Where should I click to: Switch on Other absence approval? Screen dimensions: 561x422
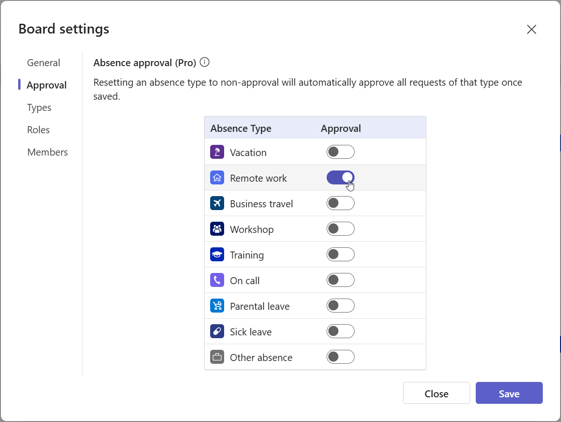pyautogui.click(x=341, y=357)
